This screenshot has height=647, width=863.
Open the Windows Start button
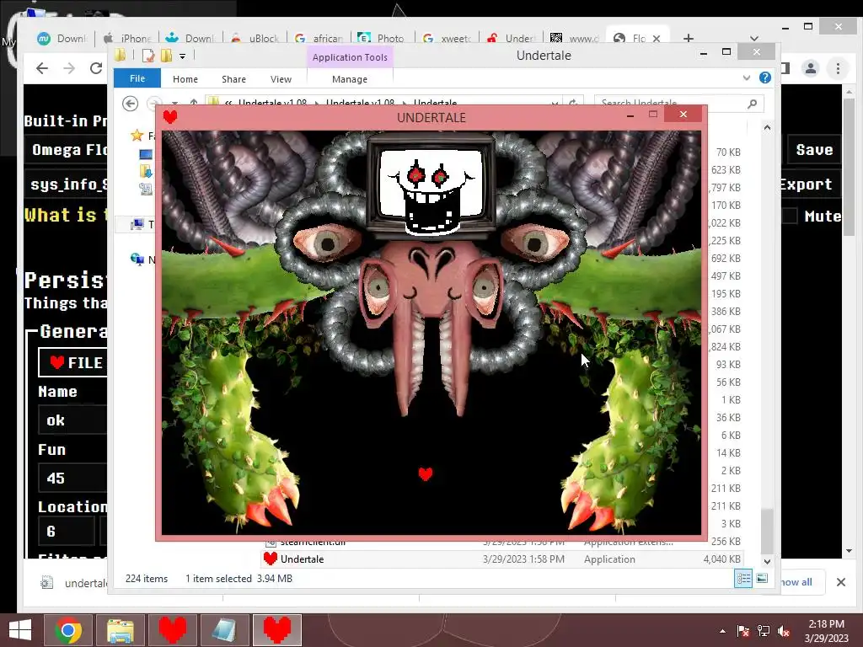(x=20, y=630)
